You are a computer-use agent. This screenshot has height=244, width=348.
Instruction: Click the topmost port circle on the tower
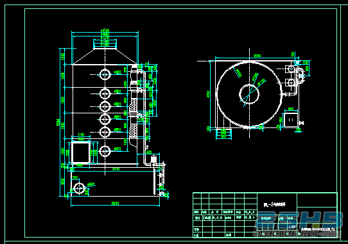point(105,74)
